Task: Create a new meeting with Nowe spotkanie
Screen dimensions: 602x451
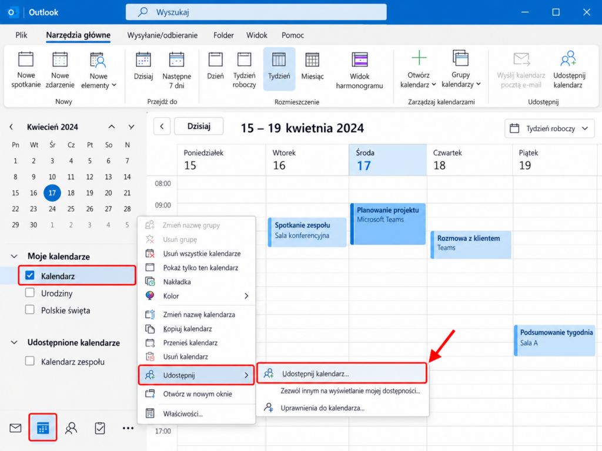Action: [26, 70]
